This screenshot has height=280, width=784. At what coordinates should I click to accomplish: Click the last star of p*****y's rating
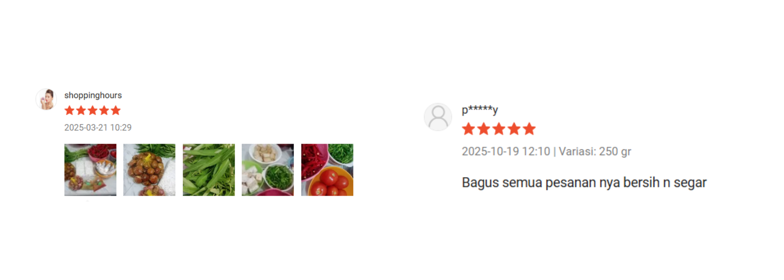tap(529, 129)
